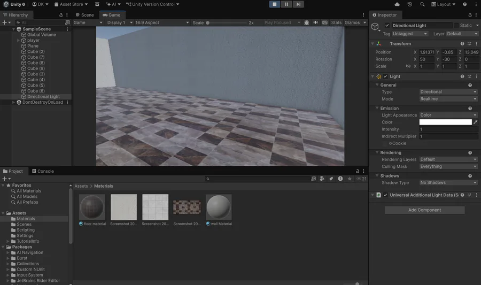Filter Project search by type icon

(x=322, y=179)
